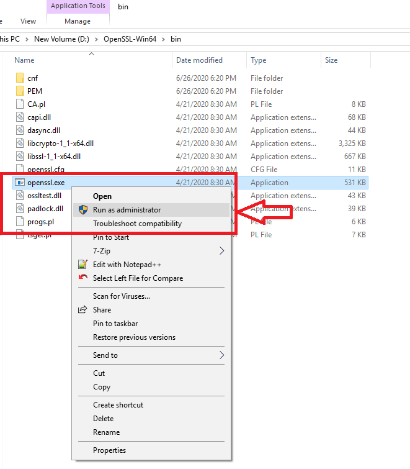Select the libcrypto-1_1-x64.dll file name
This screenshot has height=469, width=410.
[x=60, y=143]
